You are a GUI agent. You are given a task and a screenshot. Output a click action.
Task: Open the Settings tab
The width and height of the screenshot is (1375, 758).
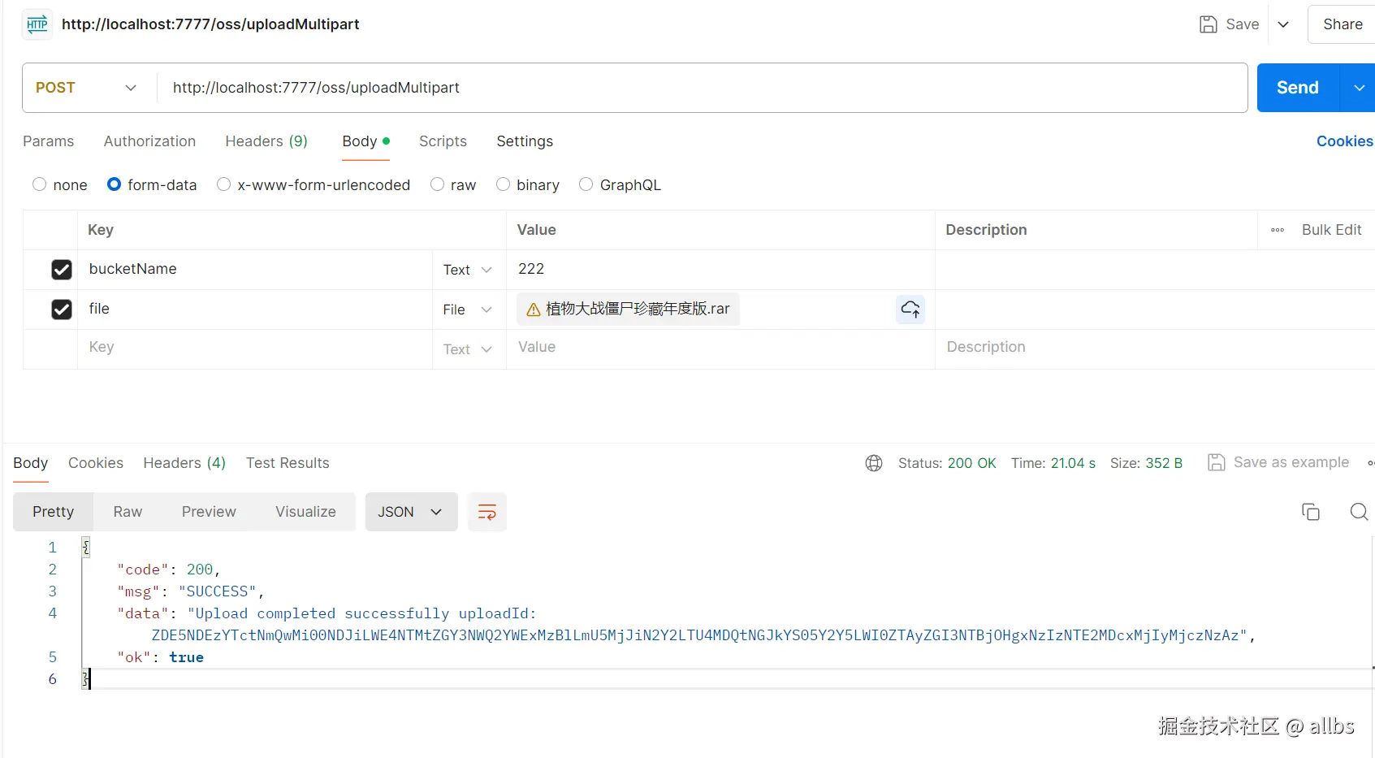(525, 141)
